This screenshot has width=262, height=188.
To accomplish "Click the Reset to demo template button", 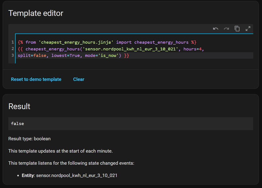I will coord(36,79).
